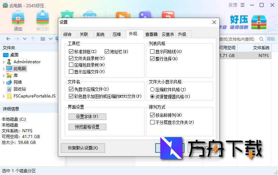Select 回收站 in folder tree
Viewport: 278px width, 175px height.
point(20,89)
